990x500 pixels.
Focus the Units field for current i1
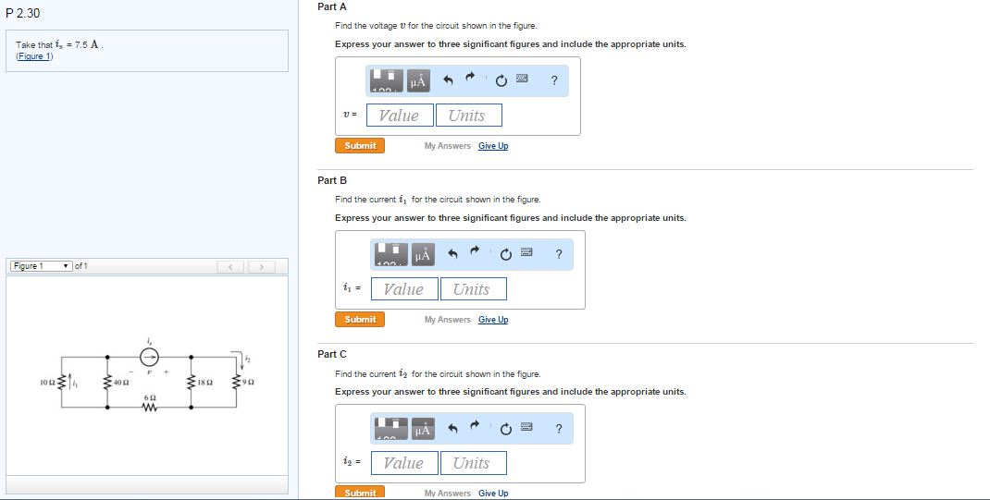point(474,288)
